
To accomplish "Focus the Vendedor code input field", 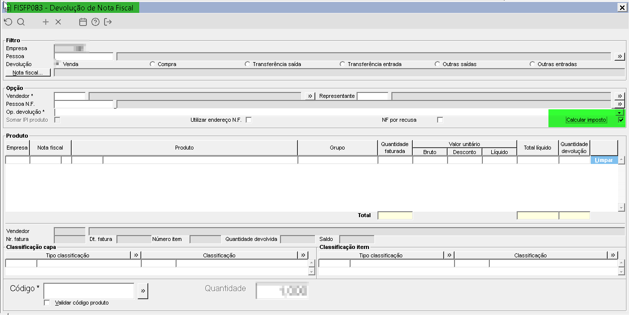I will click(x=70, y=96).
